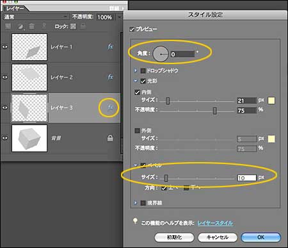
Task: Click the lock all padlock icon
Action: (83, 26)
